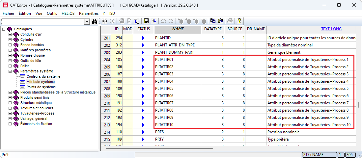The image size is (362, 158).
Task: Collapse the Paramètres système tree node
Action: (x=10, y=71)
